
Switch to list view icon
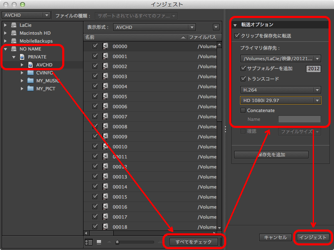point(89,242)
